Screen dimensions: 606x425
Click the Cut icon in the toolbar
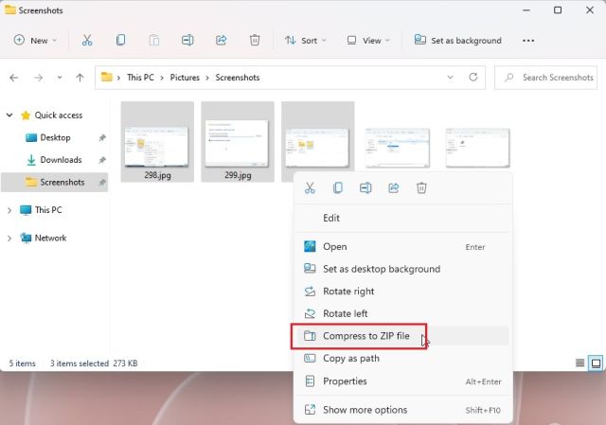tap(87, 41)
